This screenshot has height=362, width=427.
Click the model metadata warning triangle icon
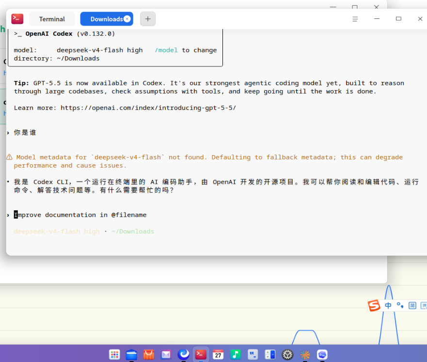point(9,157)
